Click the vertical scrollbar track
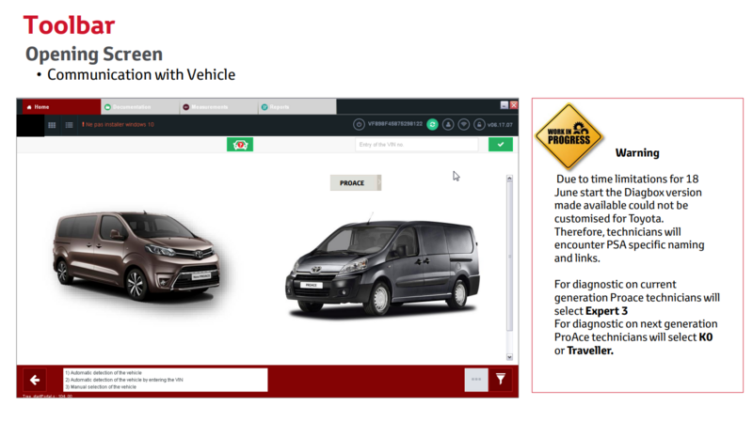This screenshot has width=753, height=422. point(509,268)
